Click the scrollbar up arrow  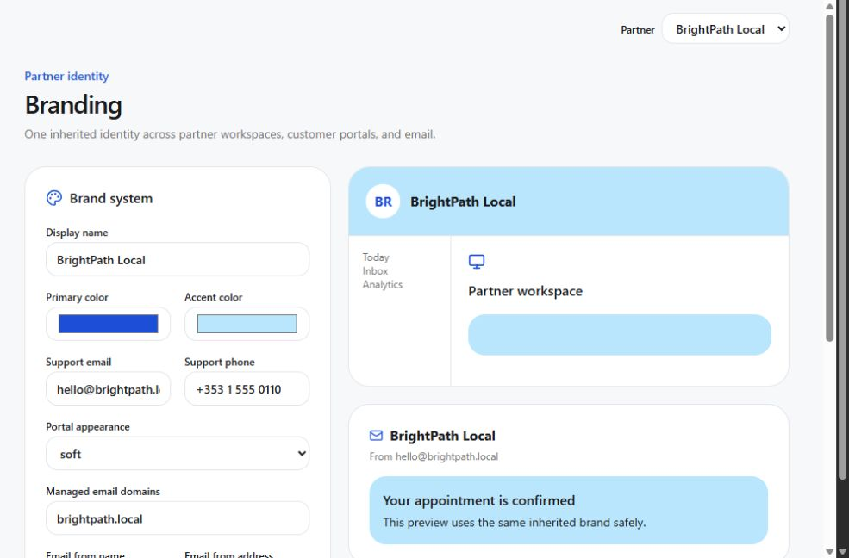(x=829, y=7)
